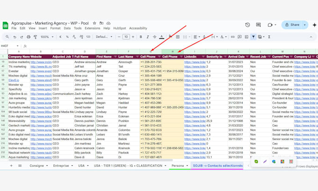Open the File menu
This screenshot has height=191, width=318.
click(14, 28)
